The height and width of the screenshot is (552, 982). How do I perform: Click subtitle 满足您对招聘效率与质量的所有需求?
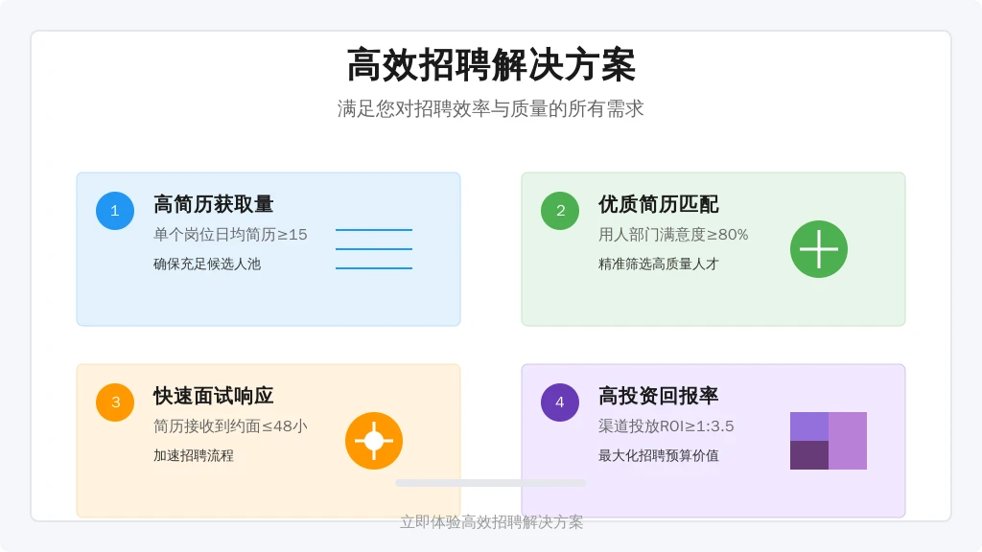491,109
